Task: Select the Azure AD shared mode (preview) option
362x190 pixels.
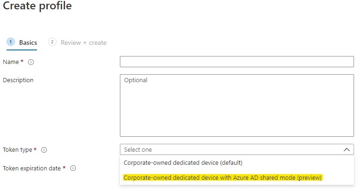Action: coord(223,177)
